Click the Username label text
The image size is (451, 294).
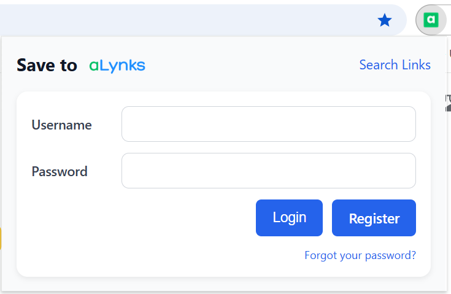[61, 125]
